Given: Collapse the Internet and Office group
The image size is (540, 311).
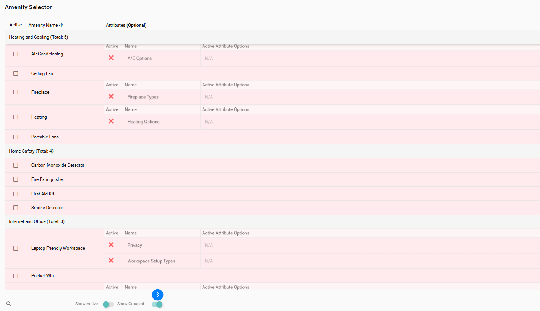Looking at the screenshot, I should (x=37, y=221).
